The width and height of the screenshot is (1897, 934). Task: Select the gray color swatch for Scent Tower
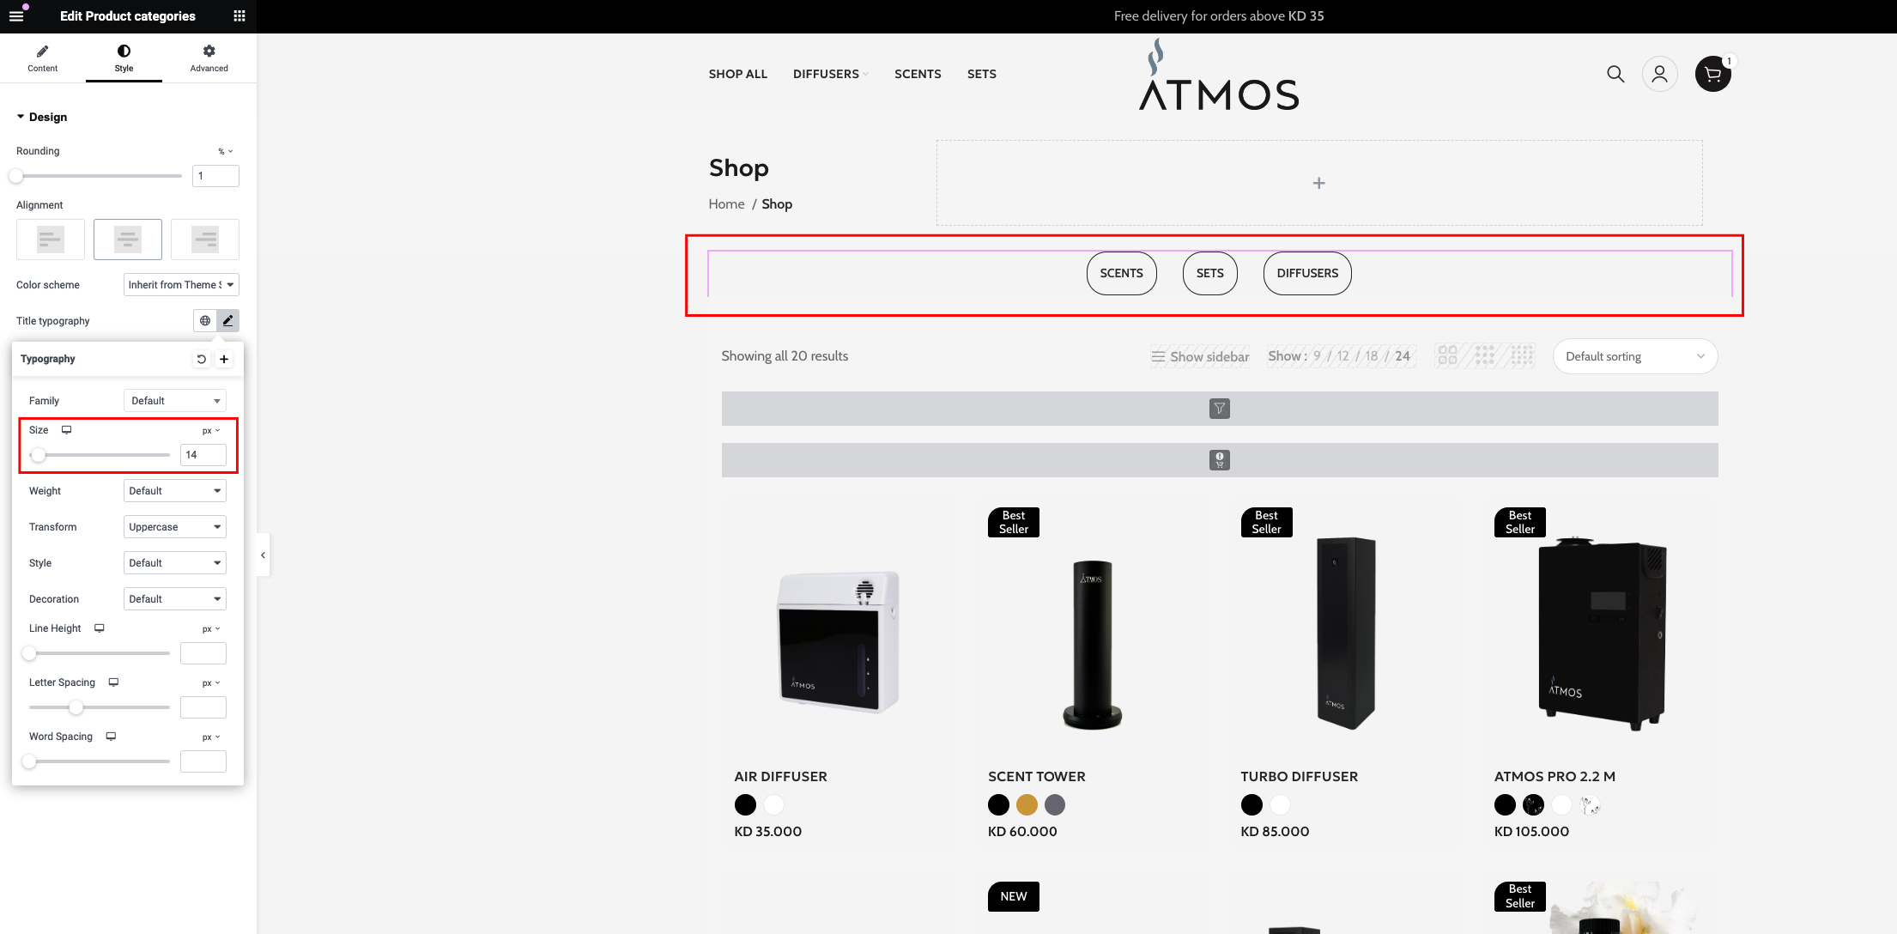point(1055,805)
